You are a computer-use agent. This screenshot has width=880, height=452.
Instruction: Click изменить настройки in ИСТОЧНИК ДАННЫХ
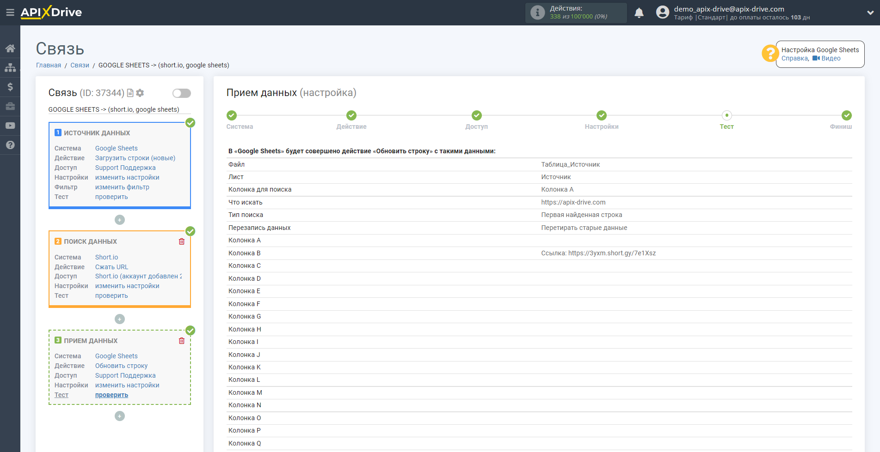point(127,177)
